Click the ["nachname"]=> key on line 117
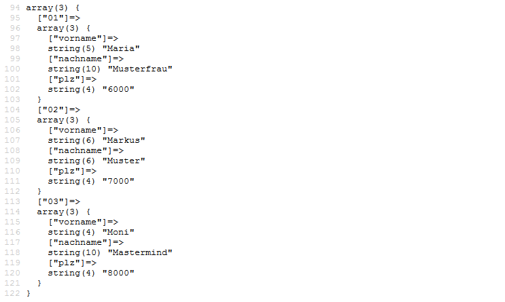This screenshot has width=505, height=302. pos(86,242)
